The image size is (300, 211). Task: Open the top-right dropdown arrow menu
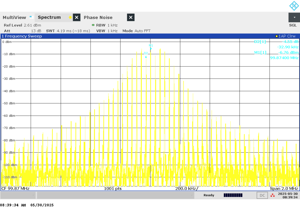pos(294,18)
